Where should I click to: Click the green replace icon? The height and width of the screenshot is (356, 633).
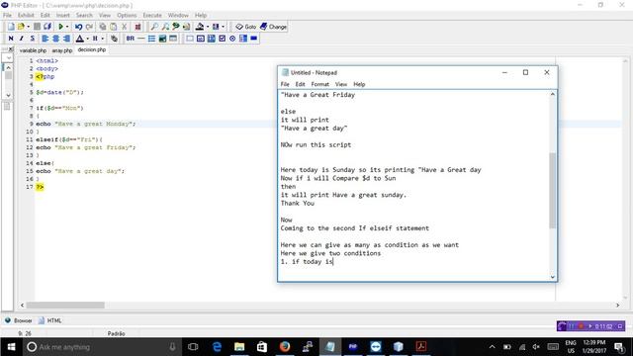coord(176,27)
